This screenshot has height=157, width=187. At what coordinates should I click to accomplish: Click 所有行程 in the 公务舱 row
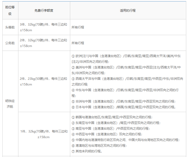78,43
